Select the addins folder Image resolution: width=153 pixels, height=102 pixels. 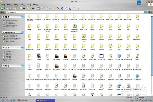pos(137,17)
